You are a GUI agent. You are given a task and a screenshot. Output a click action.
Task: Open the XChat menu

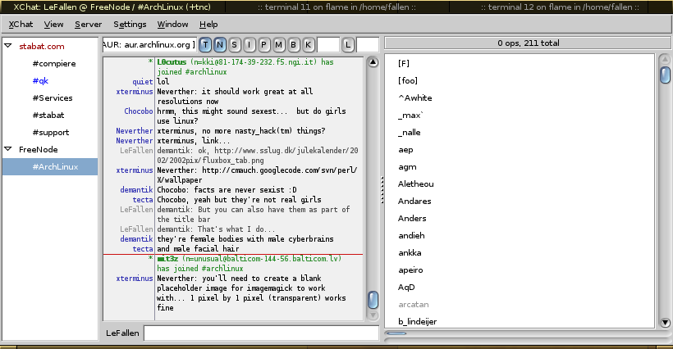pos(21,25)
